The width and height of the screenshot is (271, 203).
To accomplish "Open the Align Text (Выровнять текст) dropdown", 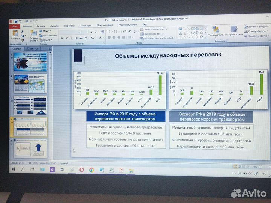I will pos(152,34).
